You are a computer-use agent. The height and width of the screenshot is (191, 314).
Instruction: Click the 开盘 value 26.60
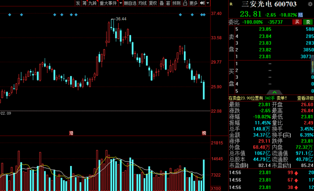click(x=307, y=104)
